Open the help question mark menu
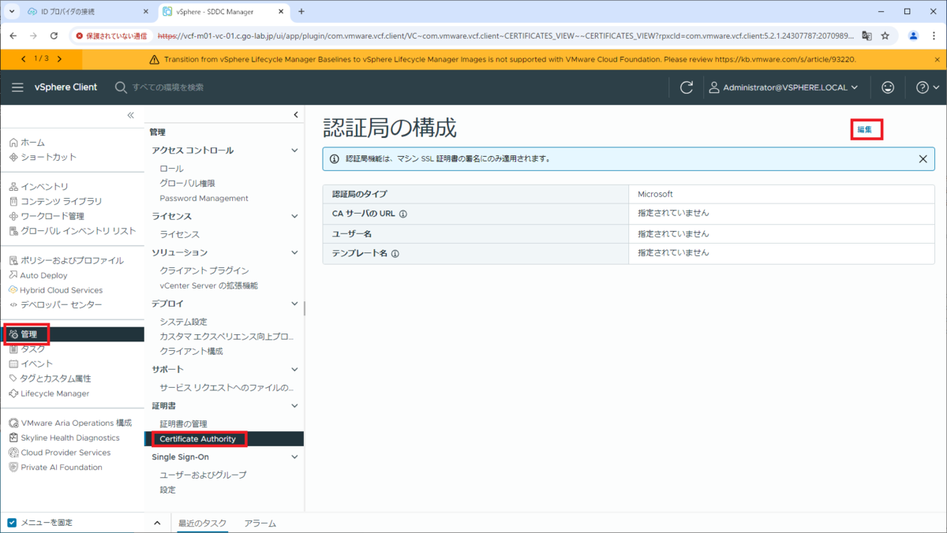The height and width of the screenshot is (533, 947). 927,88
